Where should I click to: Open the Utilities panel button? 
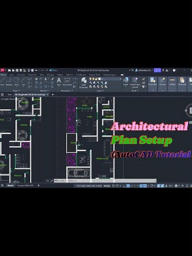[x=172, y=82]
